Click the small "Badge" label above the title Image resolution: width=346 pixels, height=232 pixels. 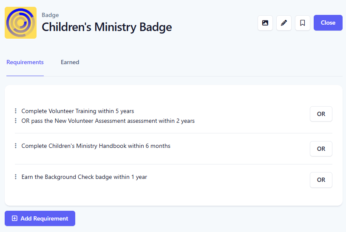[x=50, y=15]
